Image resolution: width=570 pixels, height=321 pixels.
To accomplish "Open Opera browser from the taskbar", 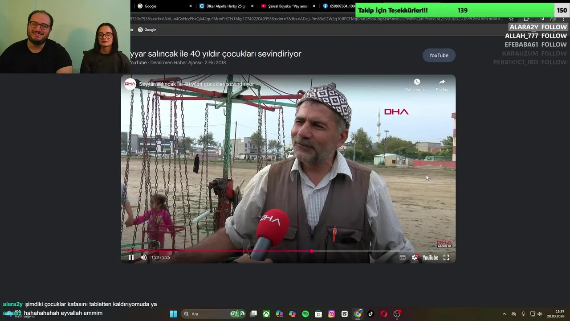I will click(384, 314).
